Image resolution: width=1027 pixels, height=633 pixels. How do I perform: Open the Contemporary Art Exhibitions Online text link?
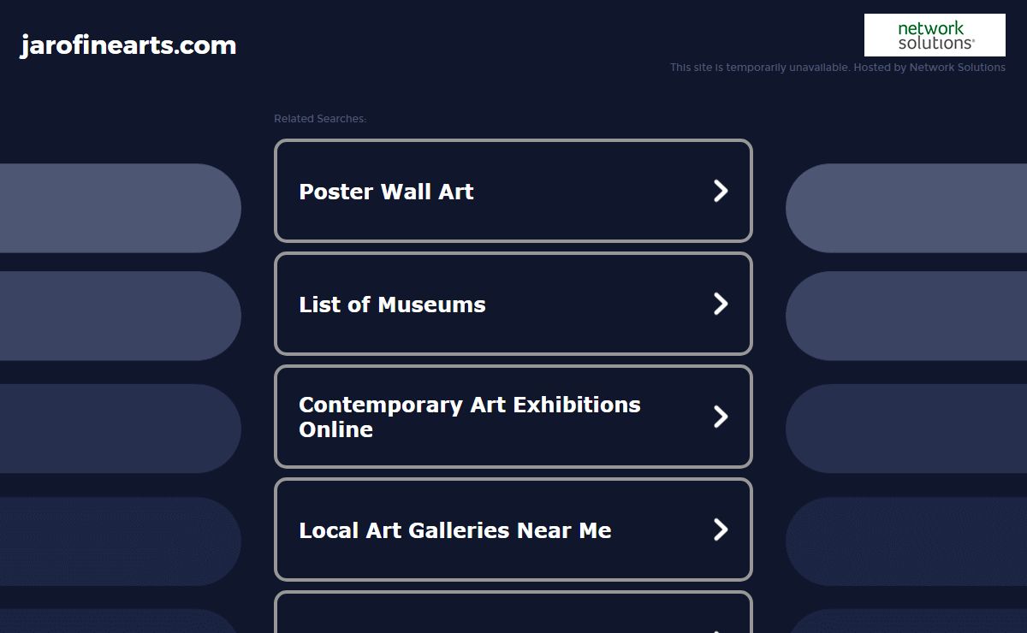point(470,417)
